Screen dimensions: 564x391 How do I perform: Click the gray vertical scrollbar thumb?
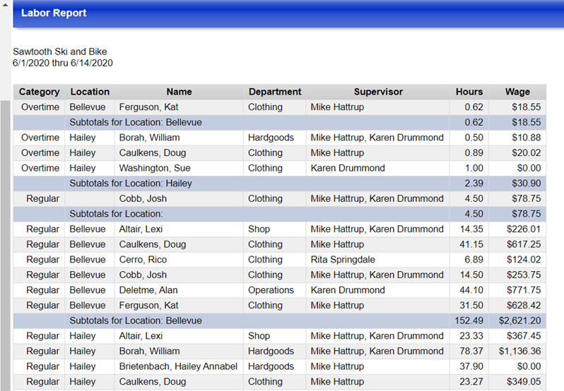(6, 240)
